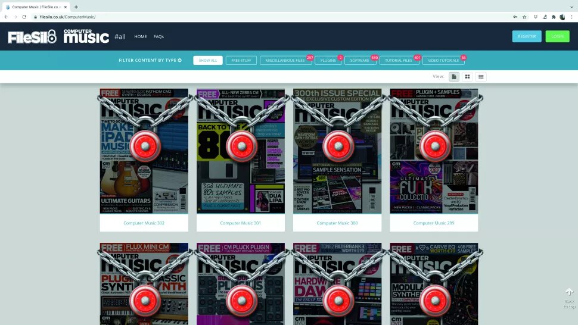Click the Register button
Image resolution: width=578 pixels, height=325 pixels.
527,36
